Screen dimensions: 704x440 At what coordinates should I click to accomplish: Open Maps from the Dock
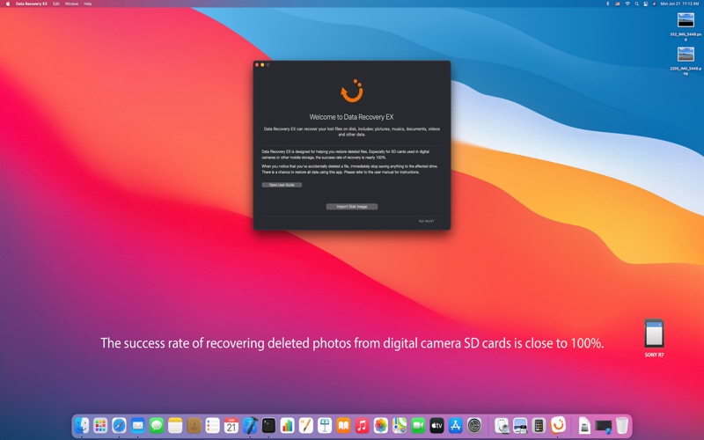point(400,425)
